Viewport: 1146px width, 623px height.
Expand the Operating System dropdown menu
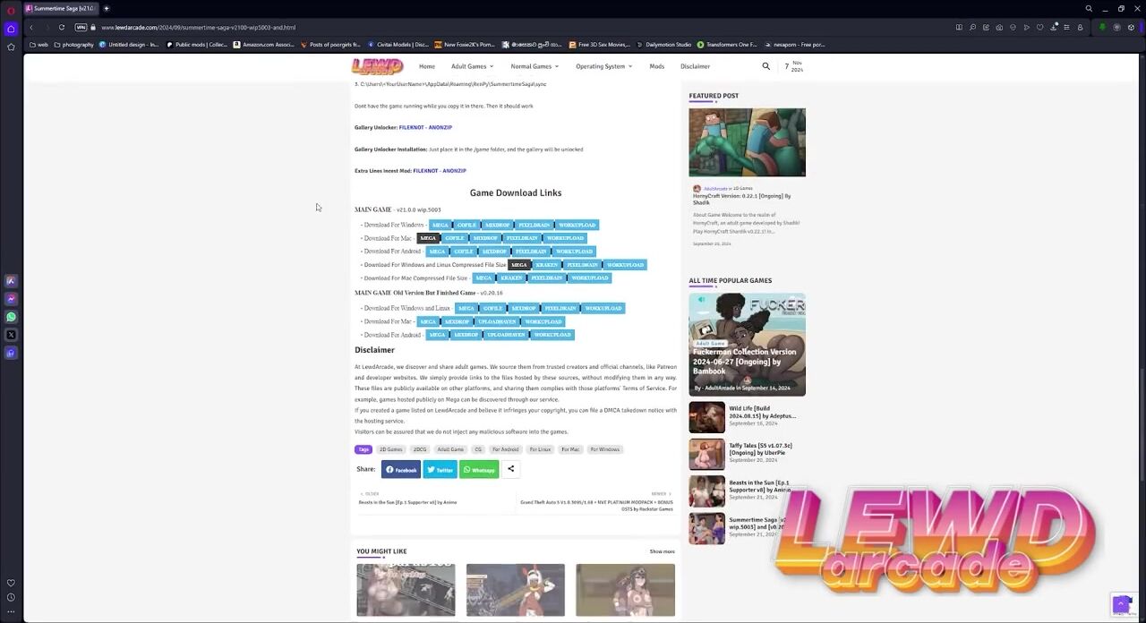pos(603,66)
